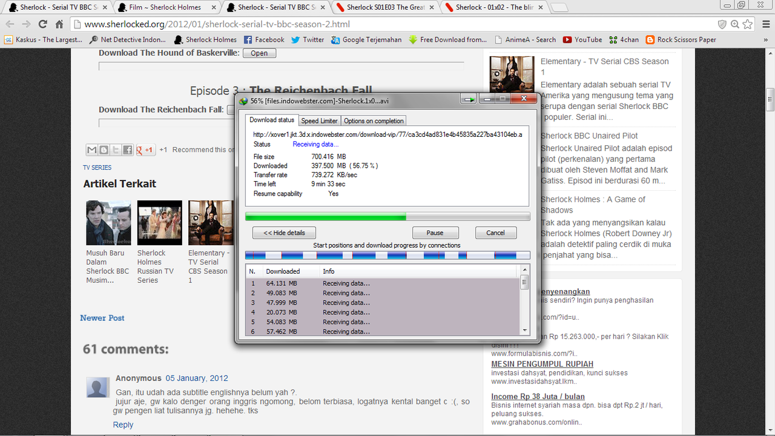The image size is (775, 436).
Task: Go to the browser Home icon
Action: 59,24
